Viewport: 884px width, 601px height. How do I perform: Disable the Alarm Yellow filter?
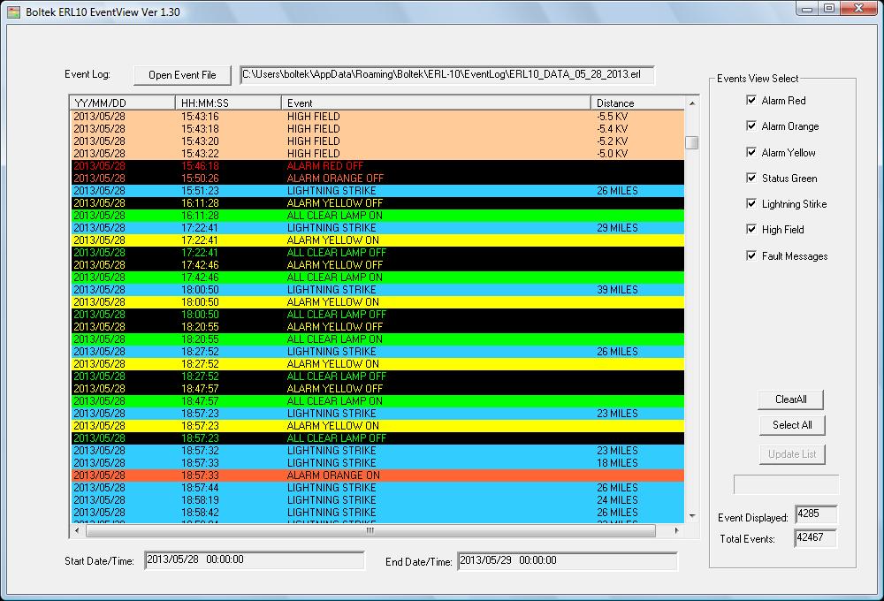coord(751,153)
